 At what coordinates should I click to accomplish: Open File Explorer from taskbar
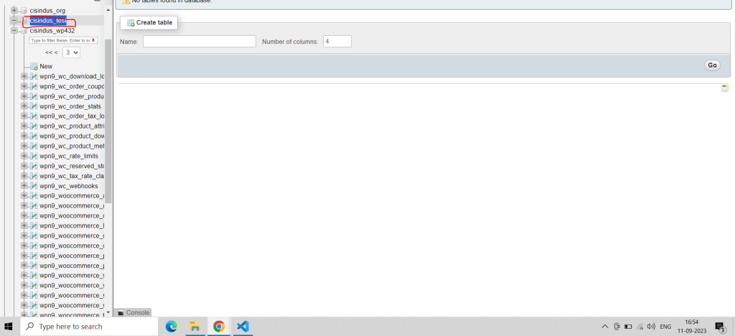[x=195, y=327]
